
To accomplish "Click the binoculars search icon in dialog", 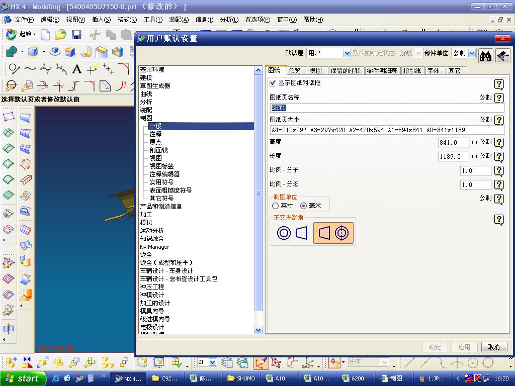I will point(485,56).
